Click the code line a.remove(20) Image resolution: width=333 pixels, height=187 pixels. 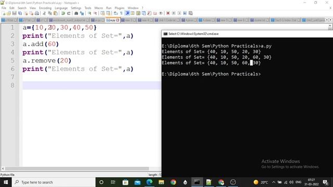47,60
